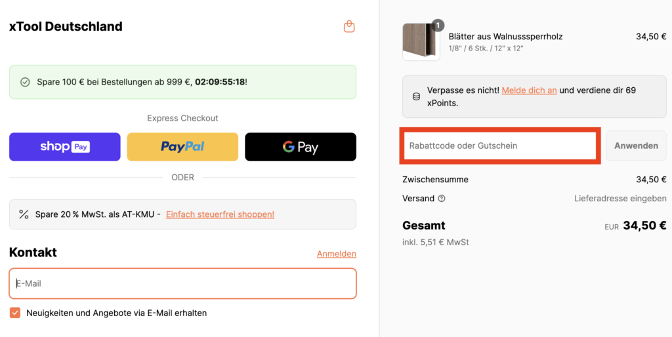
Task: Open Walnusssperrholz product thumbnail
Action: click(421, 42)
